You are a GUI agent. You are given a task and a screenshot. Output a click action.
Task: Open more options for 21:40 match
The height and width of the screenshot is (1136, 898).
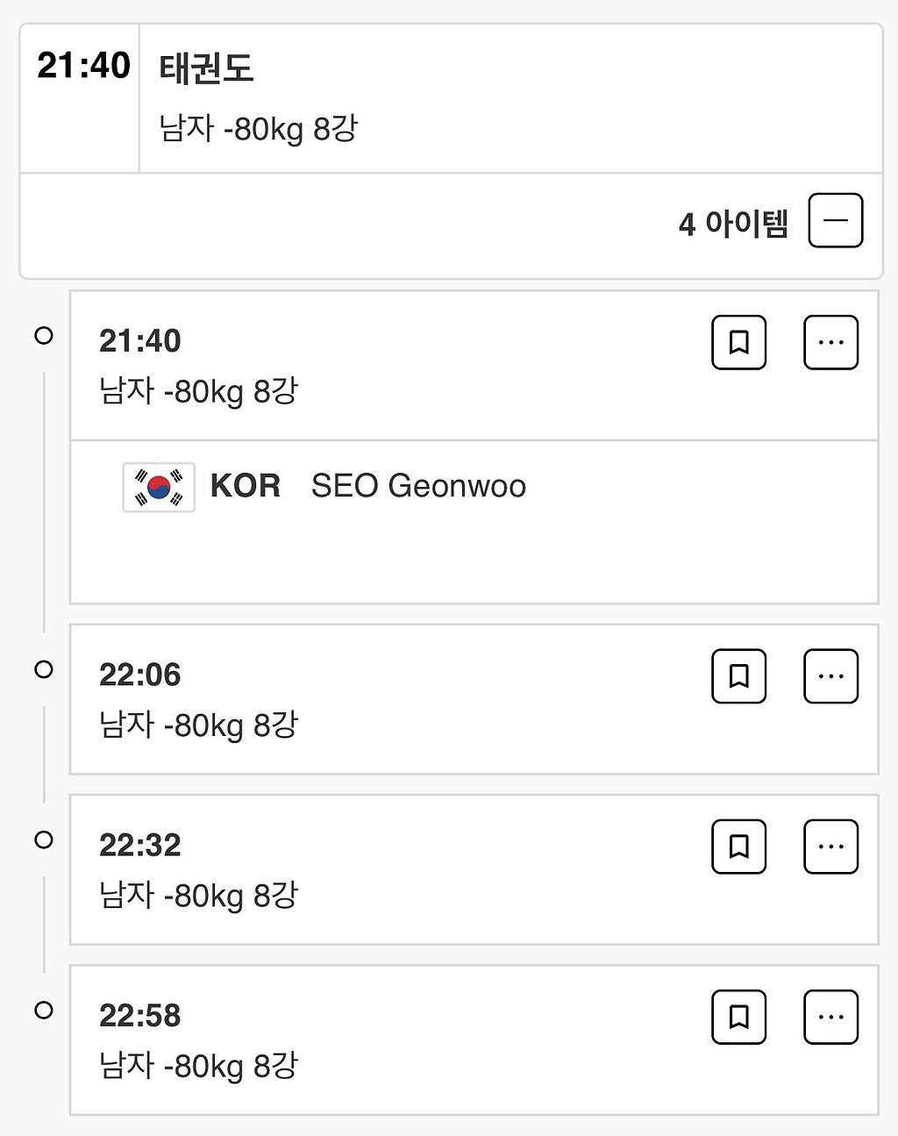point(830,342)
